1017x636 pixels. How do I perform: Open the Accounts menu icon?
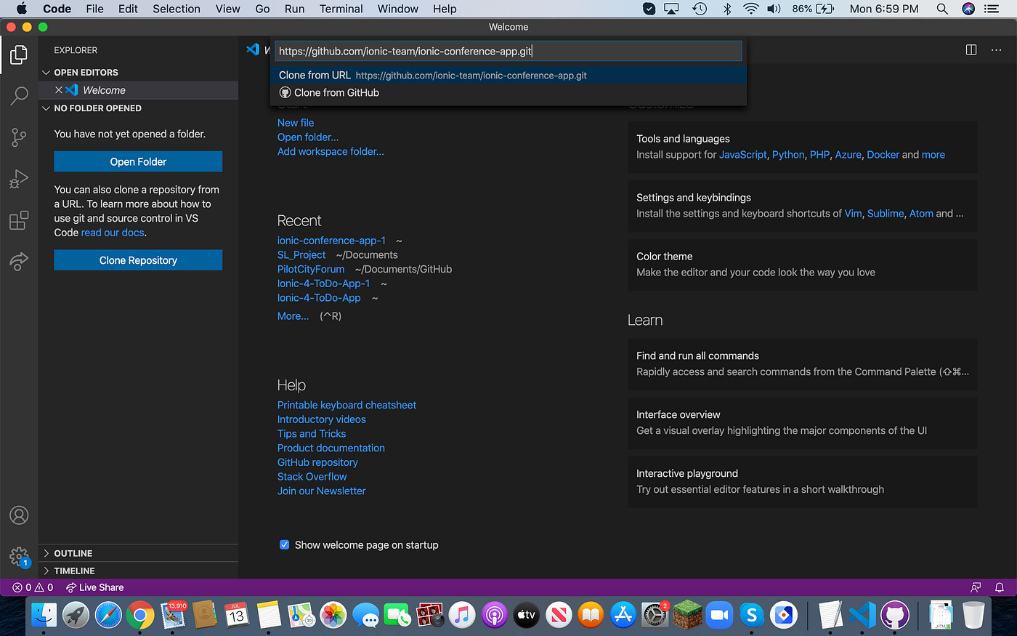pyautogui.click(x=19, y=515)
